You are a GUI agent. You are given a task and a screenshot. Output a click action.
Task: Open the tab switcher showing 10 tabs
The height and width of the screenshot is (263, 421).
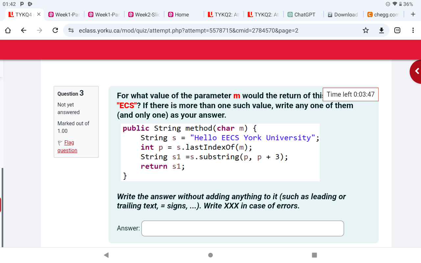coord(398,30)
